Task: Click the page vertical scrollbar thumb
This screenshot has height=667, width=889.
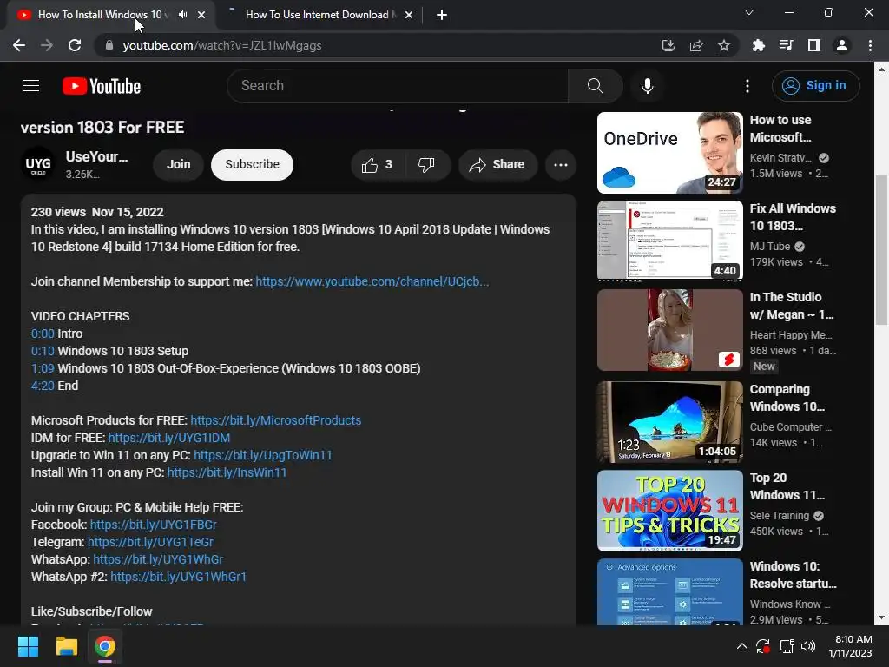Action: click(881, 249)
